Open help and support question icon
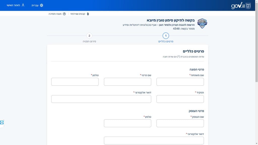The height and width of the screenshot is (145, 258). click(x=64, y=14)
